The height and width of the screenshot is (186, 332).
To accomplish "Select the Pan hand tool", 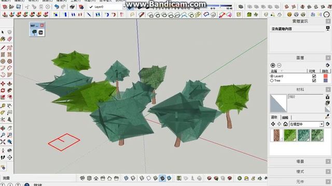I will tap(9, 128).
